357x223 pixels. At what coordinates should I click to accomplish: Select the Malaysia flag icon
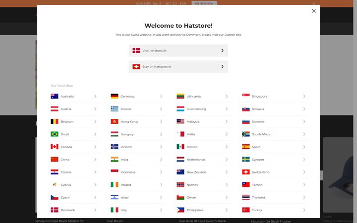click(x=180, y=121)
